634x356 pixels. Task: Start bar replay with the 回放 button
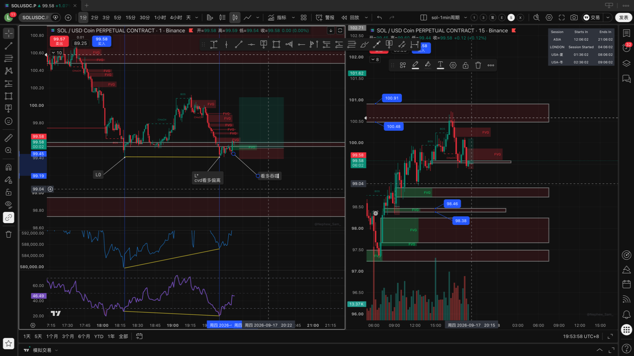pos(350,18)
